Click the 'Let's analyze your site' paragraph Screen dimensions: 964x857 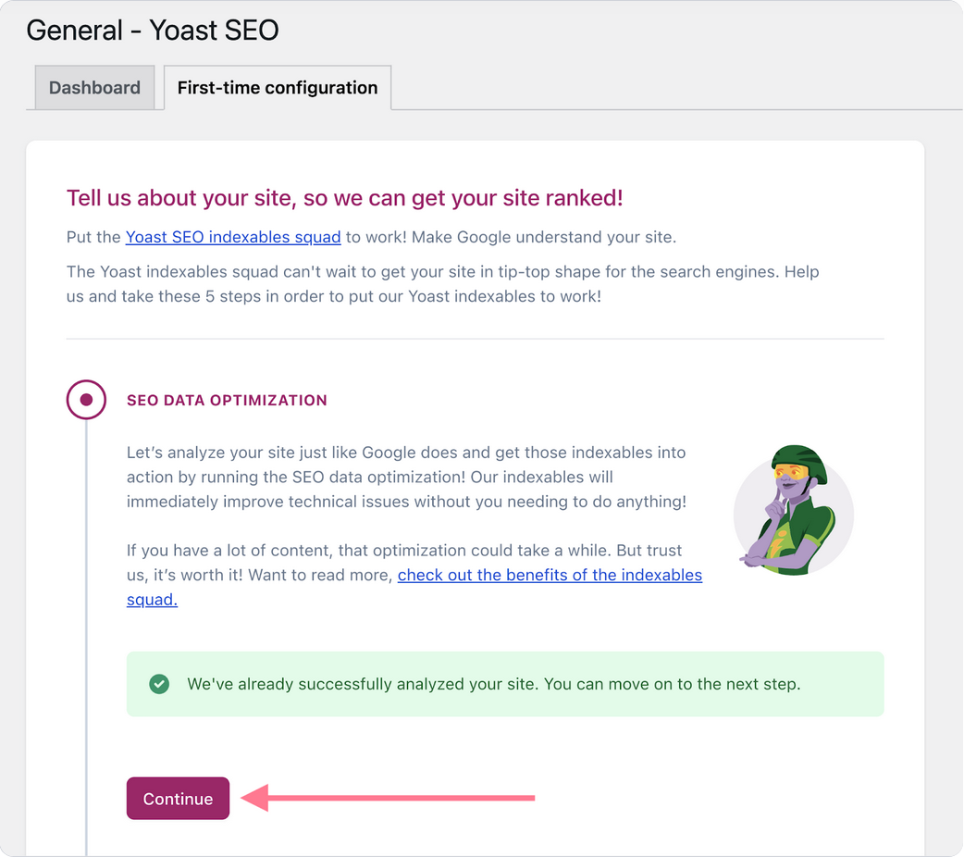pos(407,478)
